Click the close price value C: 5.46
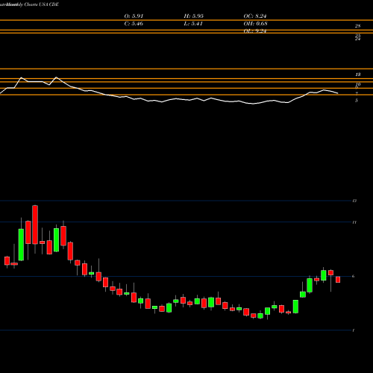373x373 pixels. pyautogui.click(x=134, y=24)
